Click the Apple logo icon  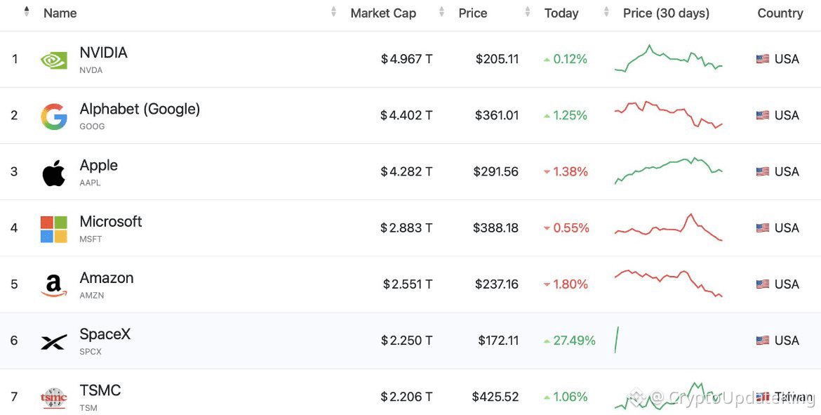click(54, 173)
